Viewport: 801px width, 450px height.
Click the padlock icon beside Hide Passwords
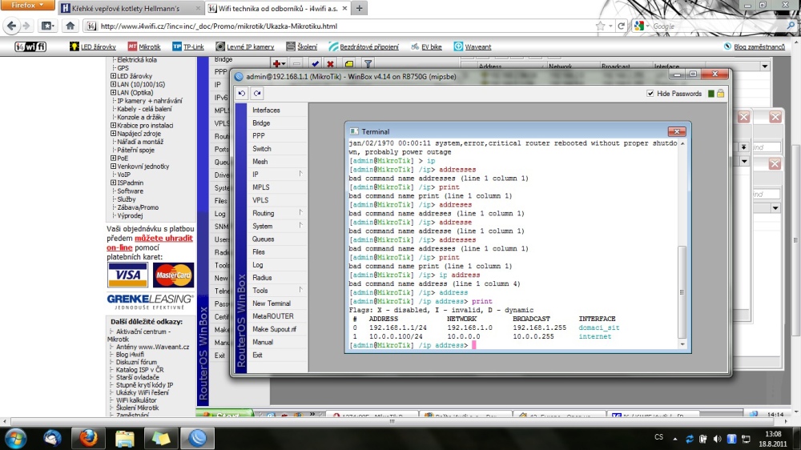720,94
